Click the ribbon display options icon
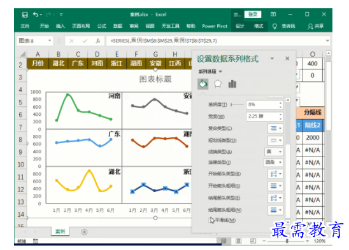 pyautogui.click(x=273, y=15)
